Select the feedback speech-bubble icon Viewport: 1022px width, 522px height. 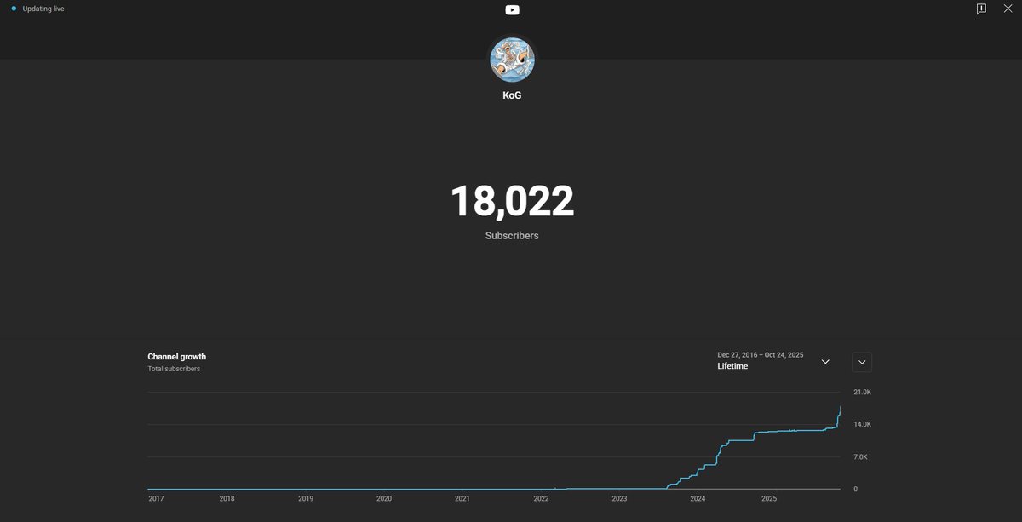981,9
